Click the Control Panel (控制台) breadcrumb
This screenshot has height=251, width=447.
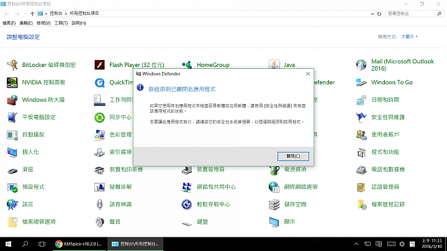click(56, 14)
